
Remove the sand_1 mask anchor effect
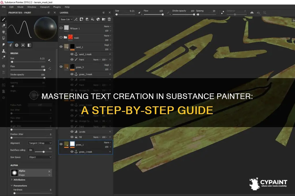pyautogui.click(x=110, y=54)
